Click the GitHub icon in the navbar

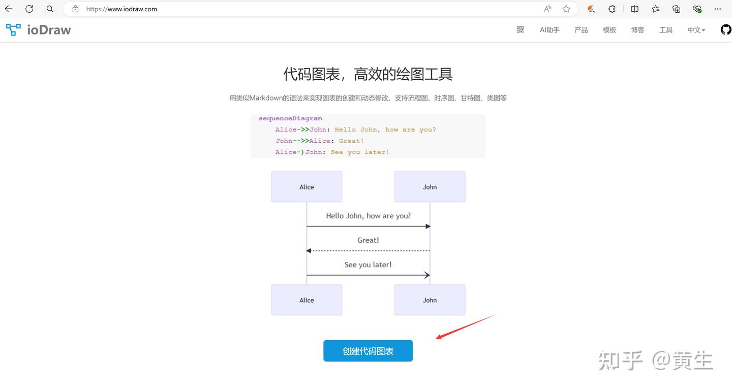725,29
